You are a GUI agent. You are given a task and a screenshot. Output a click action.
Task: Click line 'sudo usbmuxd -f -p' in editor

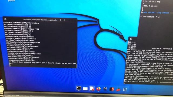[151, 17]
